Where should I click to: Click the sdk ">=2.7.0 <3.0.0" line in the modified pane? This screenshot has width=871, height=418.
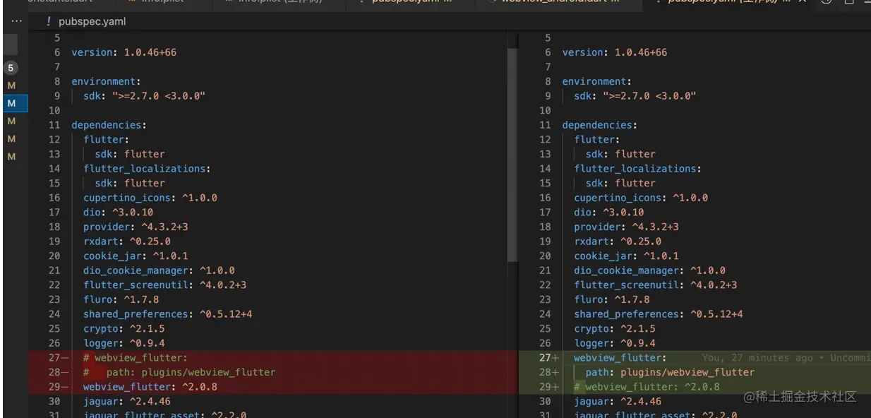(635, 96)
